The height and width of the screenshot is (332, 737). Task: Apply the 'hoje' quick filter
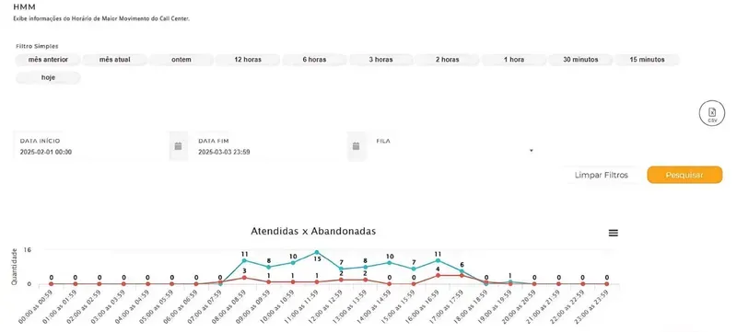(x=48, y=78)
